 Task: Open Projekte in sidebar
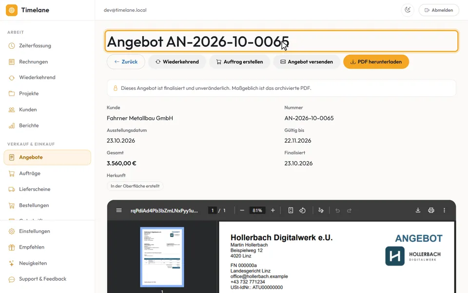pos(47,94)
